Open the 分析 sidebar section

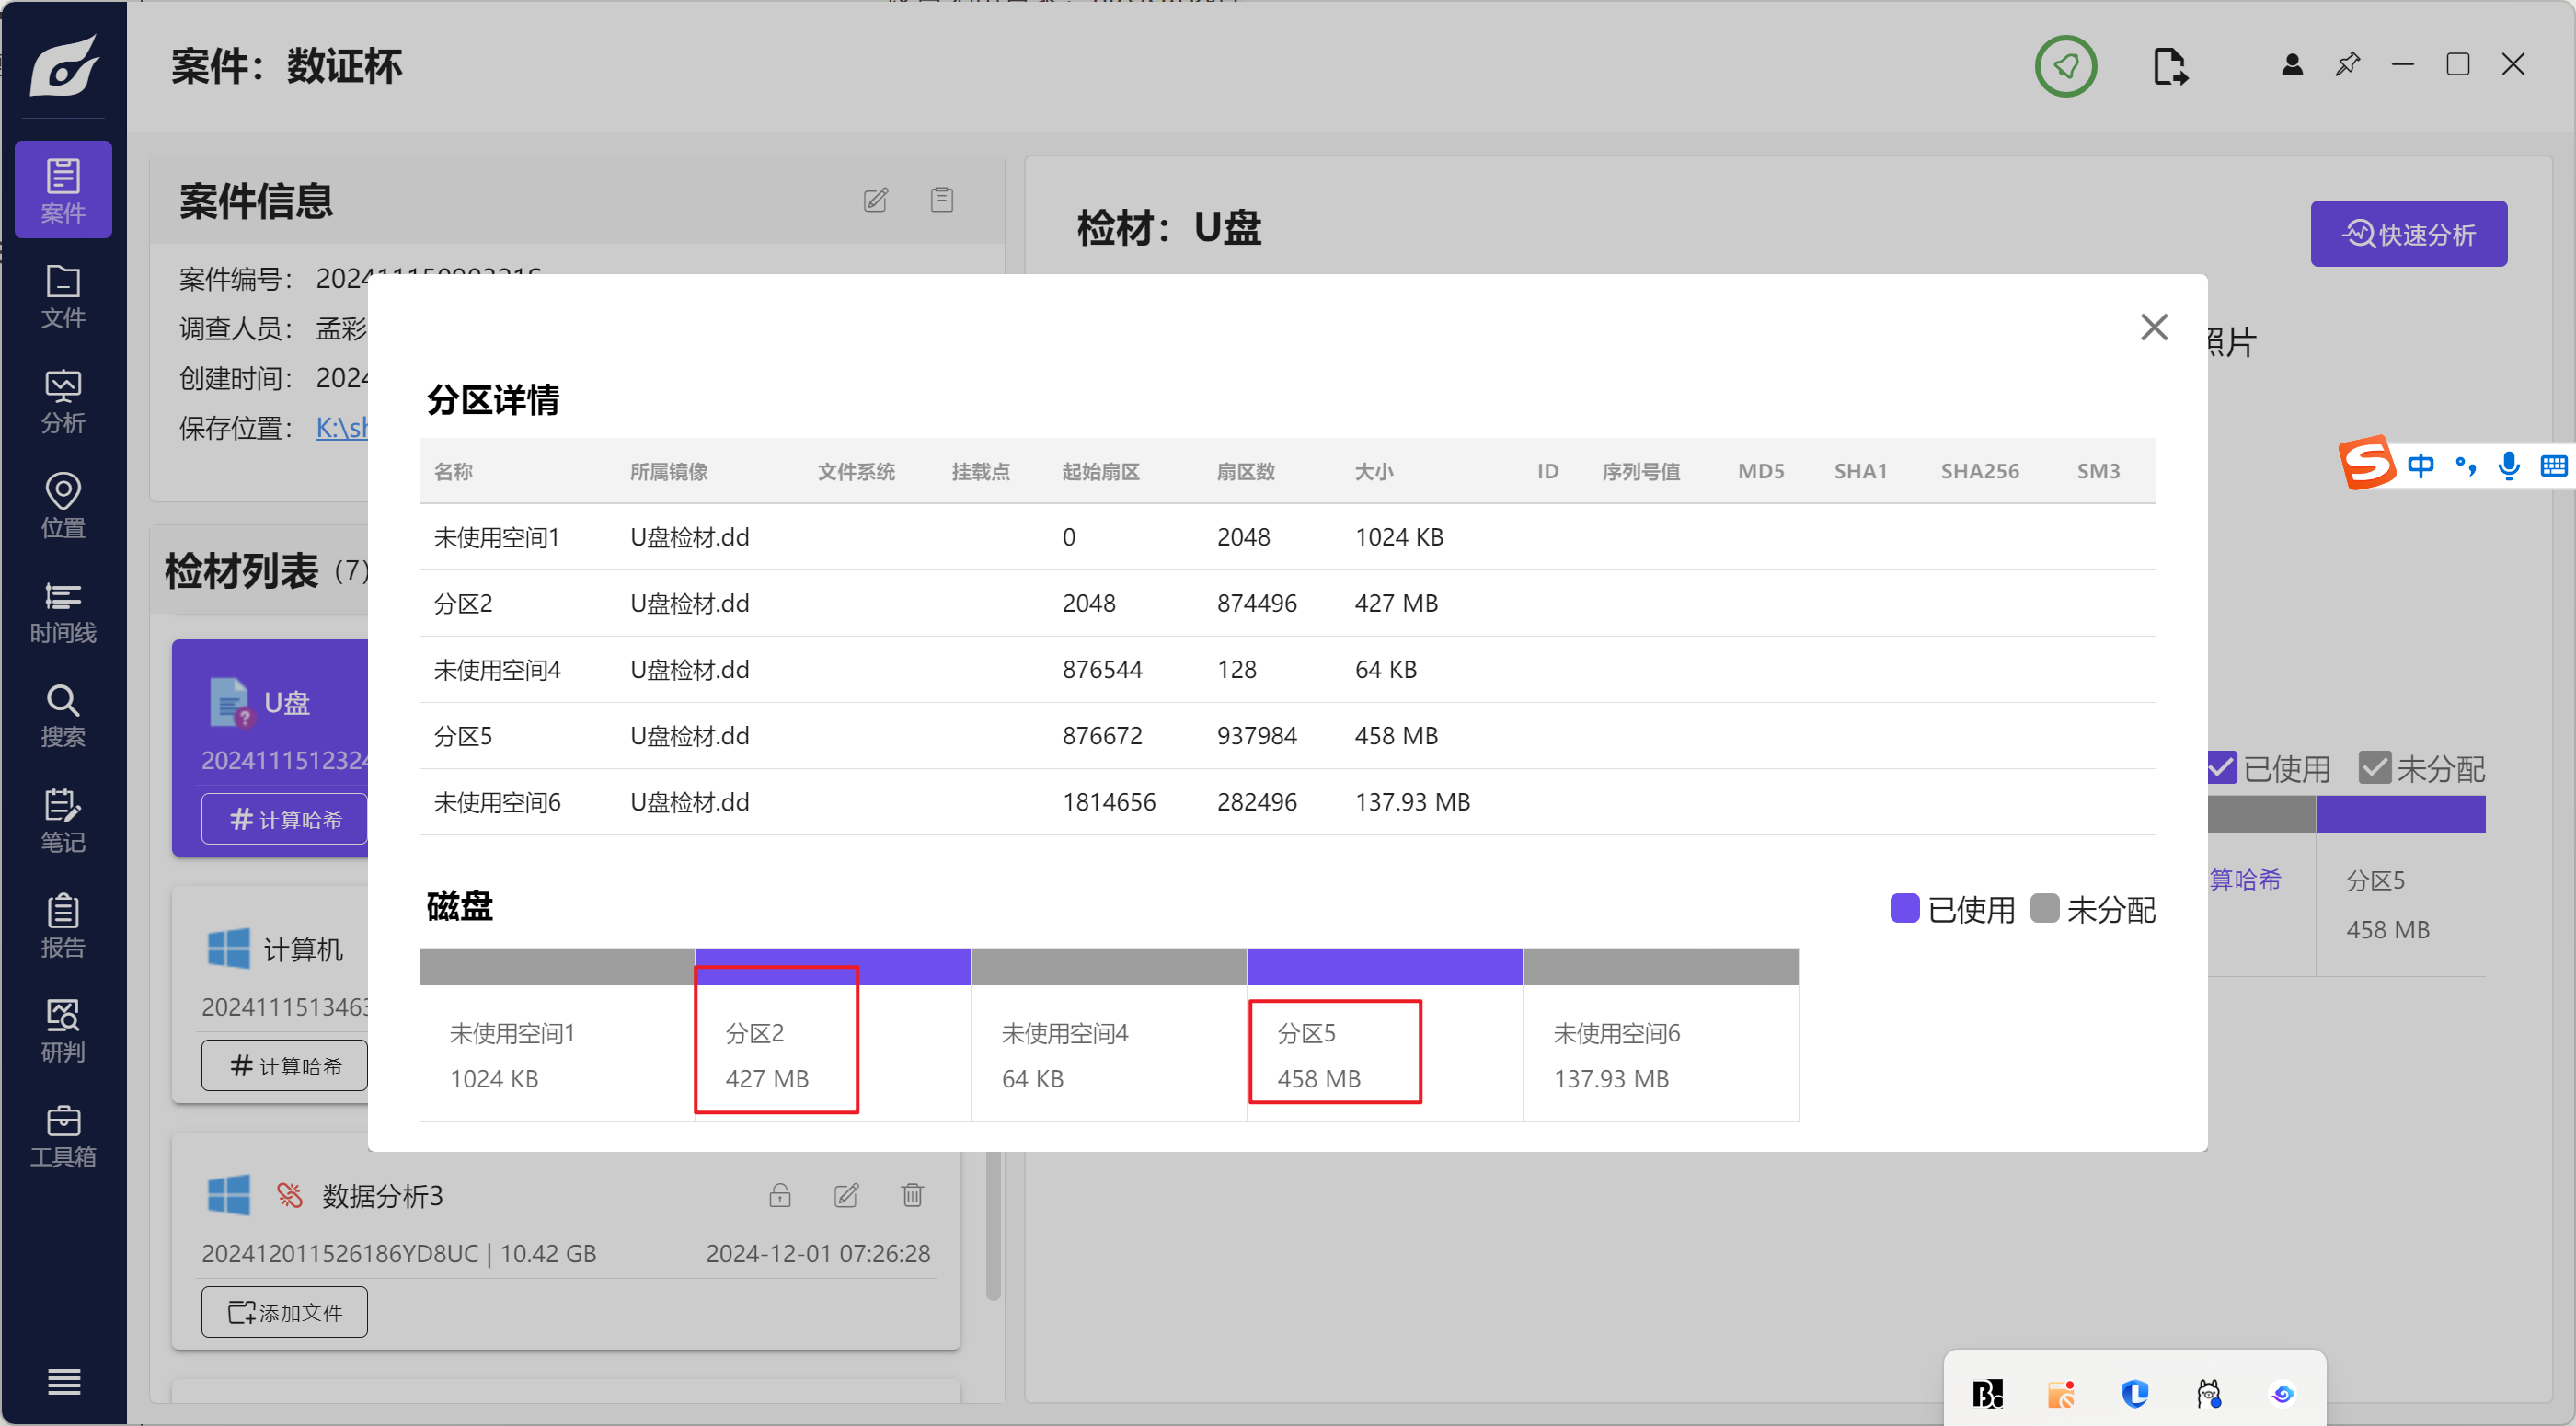(x=63, y=401)
